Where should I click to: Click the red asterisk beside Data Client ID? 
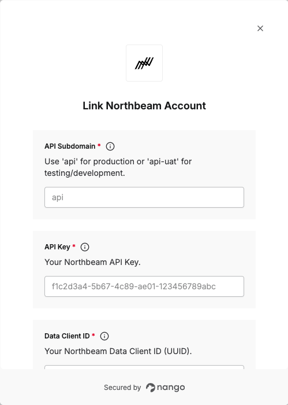point(93,335)
